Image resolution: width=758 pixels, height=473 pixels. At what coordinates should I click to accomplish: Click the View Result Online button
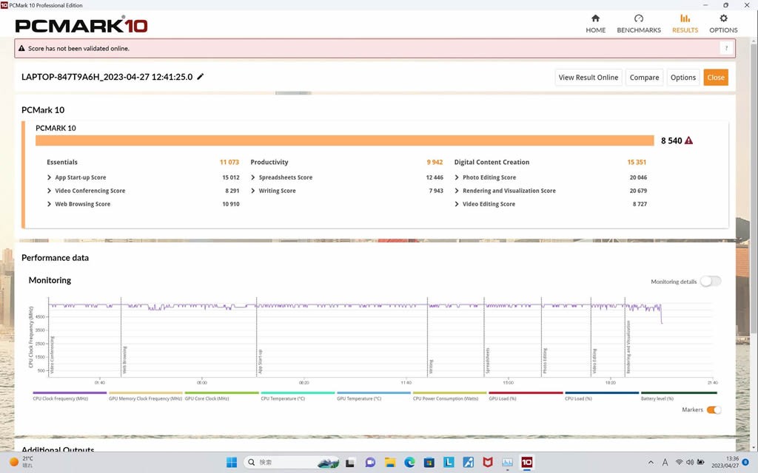(588, 78)
